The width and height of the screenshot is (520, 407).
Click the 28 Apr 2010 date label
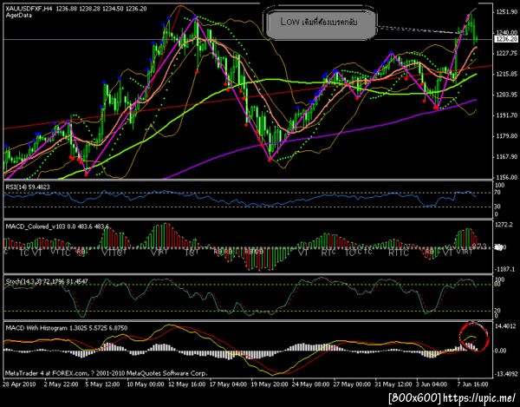tap(19, 384)
